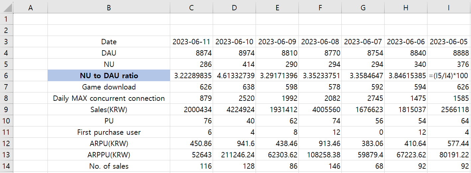This screenshot has width=471, height=173.
Task: Select column B header
Action: click(109, 7)
